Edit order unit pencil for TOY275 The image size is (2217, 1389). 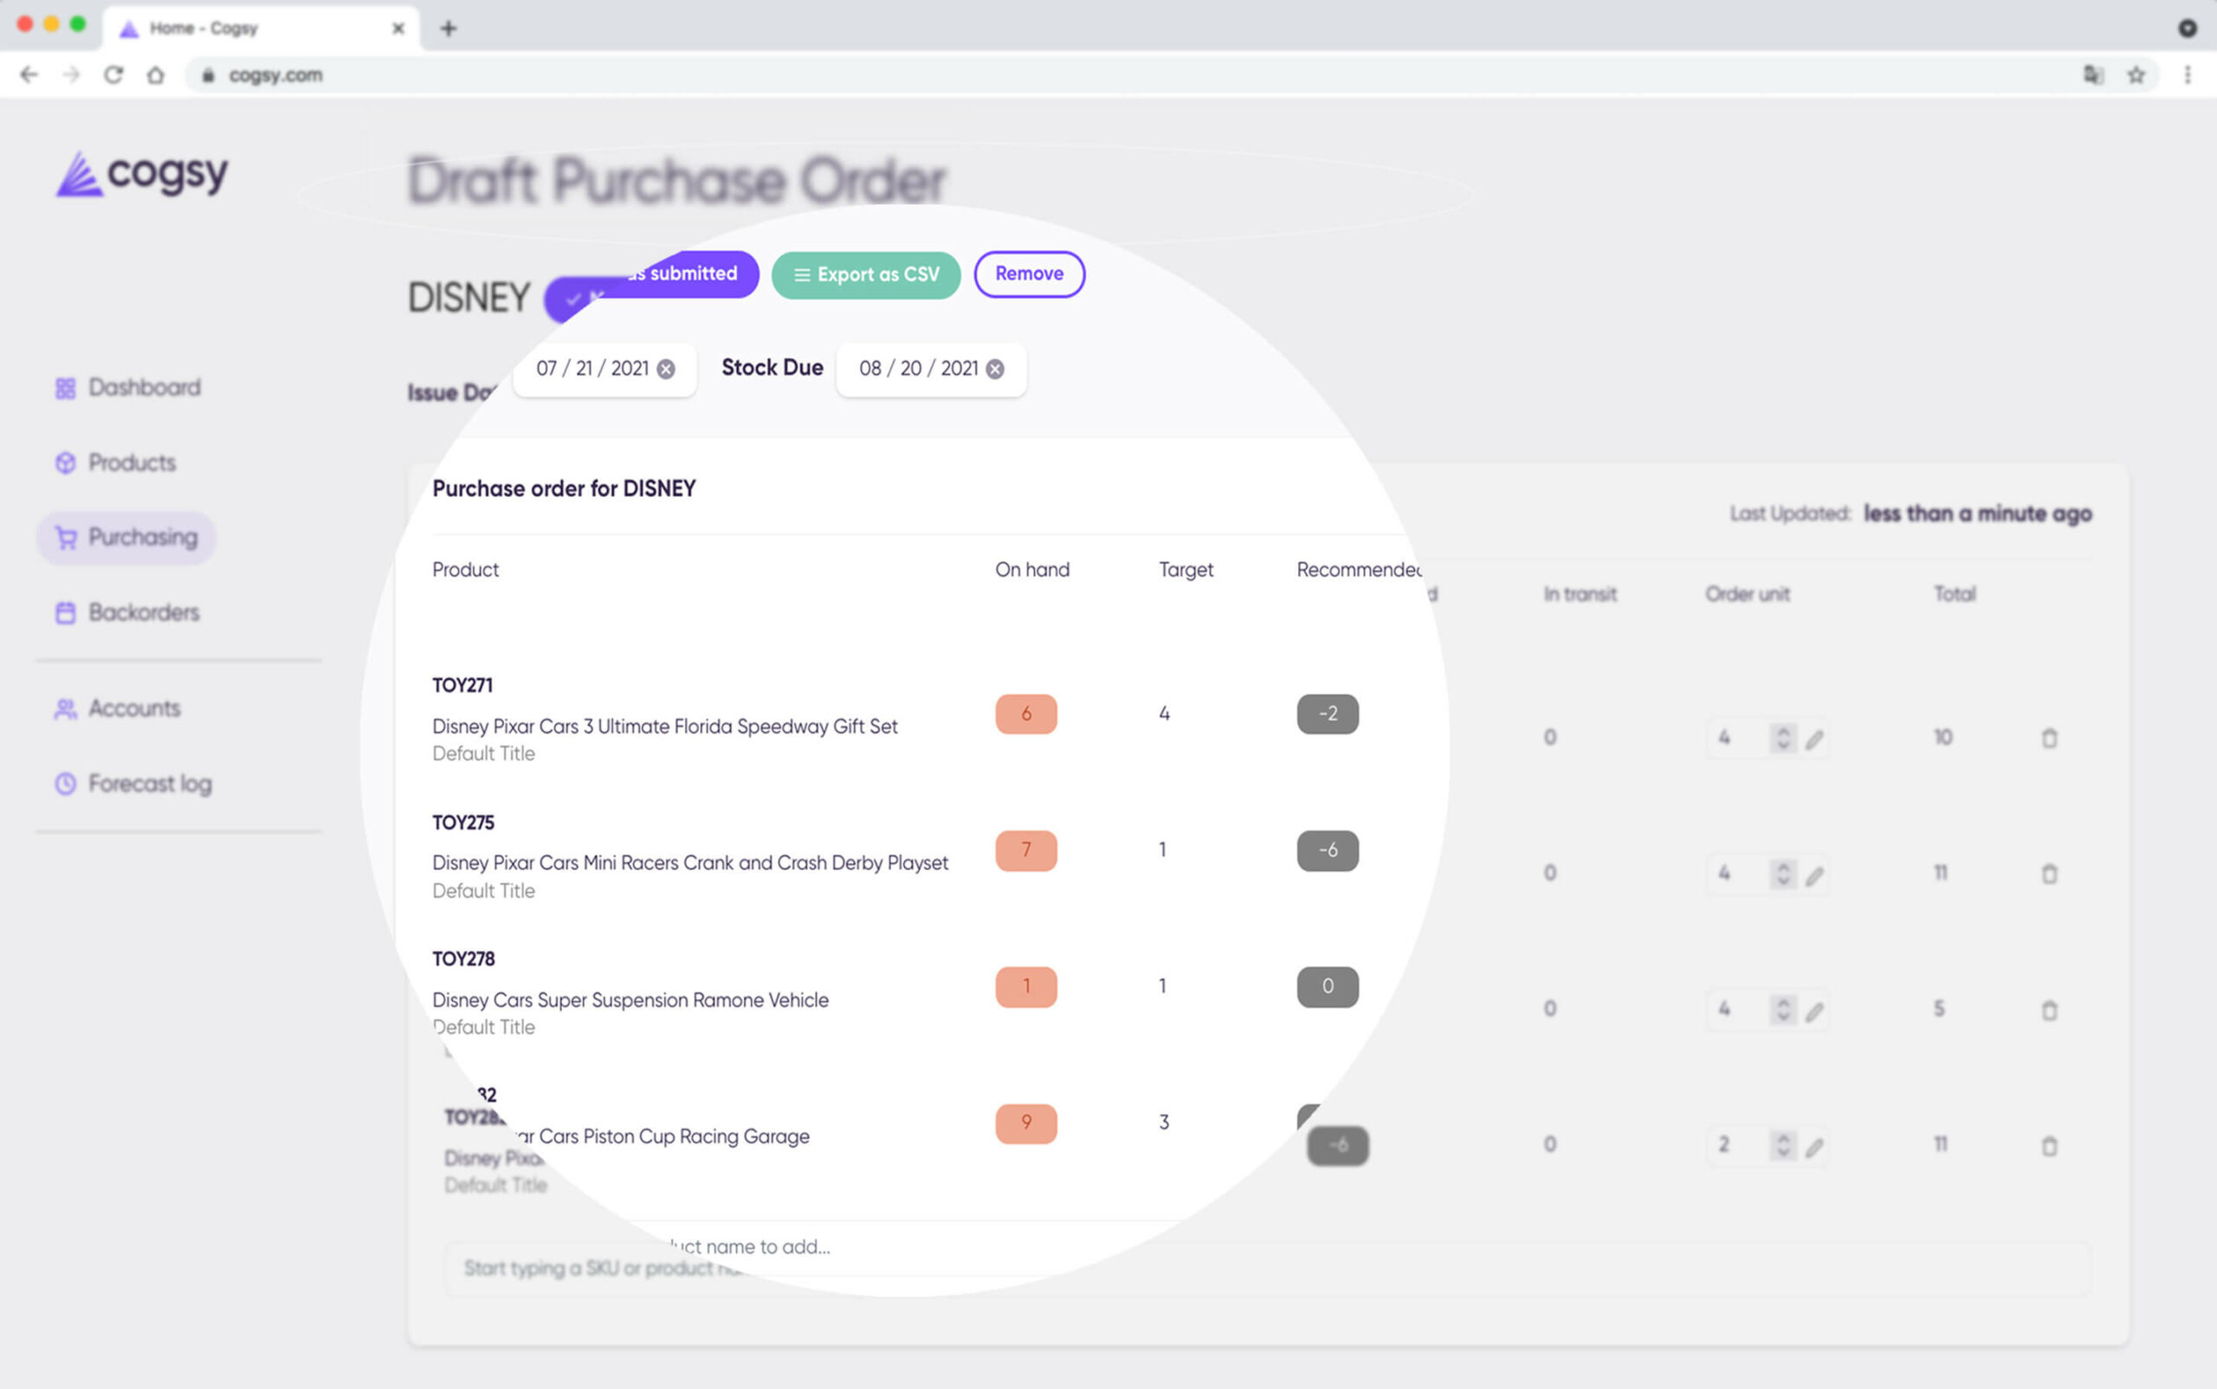(x=1813, y=875)
